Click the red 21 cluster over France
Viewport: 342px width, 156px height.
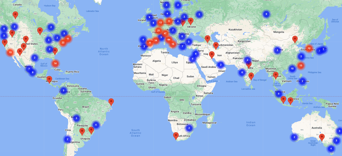(159, 31)
